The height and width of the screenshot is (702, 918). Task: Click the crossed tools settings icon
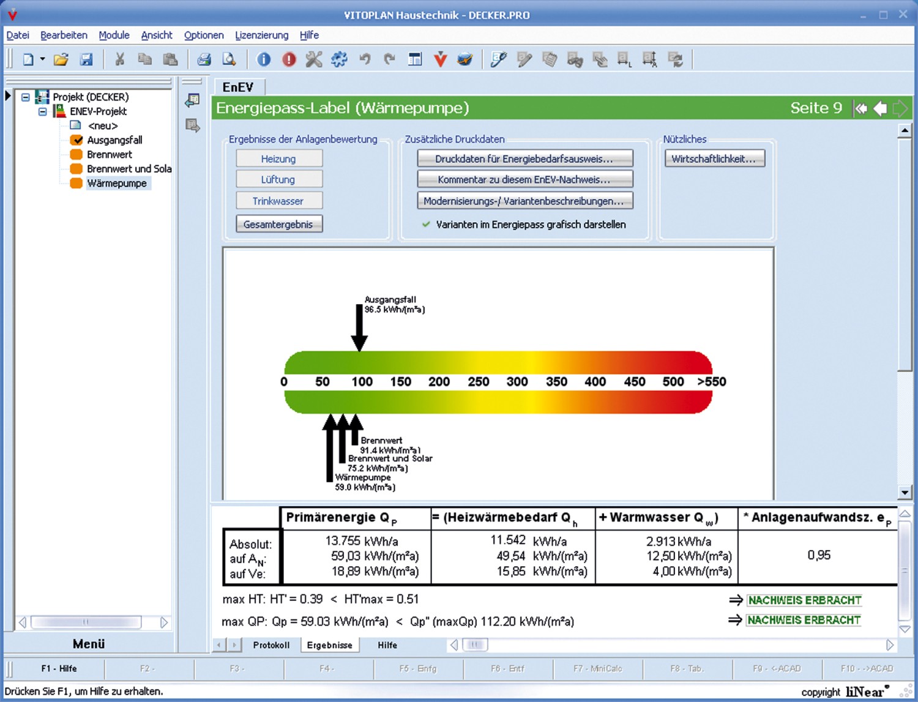pyautogui.click(x=314, y=59)
